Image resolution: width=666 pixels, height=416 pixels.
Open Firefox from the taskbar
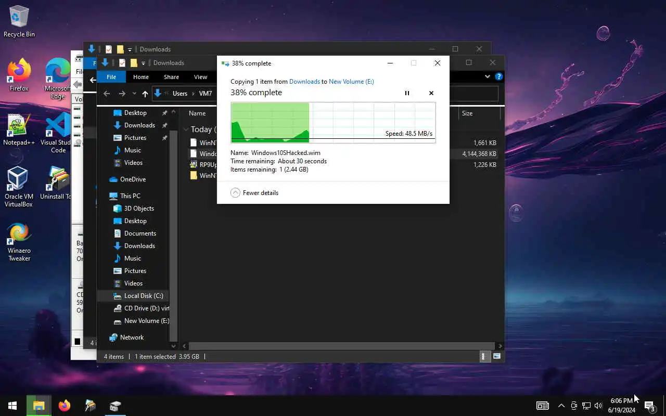64,406
